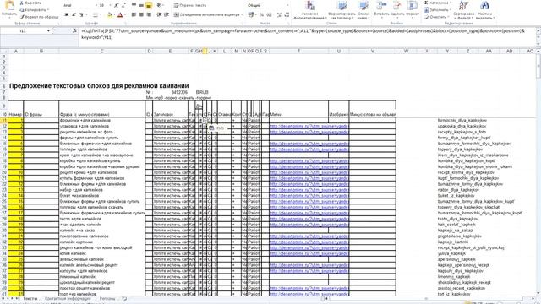
Task: Click the accounting number format icon
Action: coord(251,15)
